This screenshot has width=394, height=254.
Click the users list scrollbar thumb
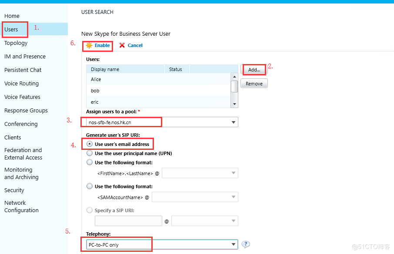(234, 87)
